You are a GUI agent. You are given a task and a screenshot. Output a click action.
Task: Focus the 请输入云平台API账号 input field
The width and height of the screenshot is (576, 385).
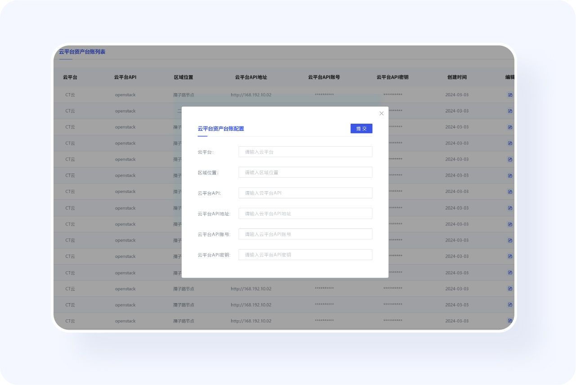pos(305,234)
